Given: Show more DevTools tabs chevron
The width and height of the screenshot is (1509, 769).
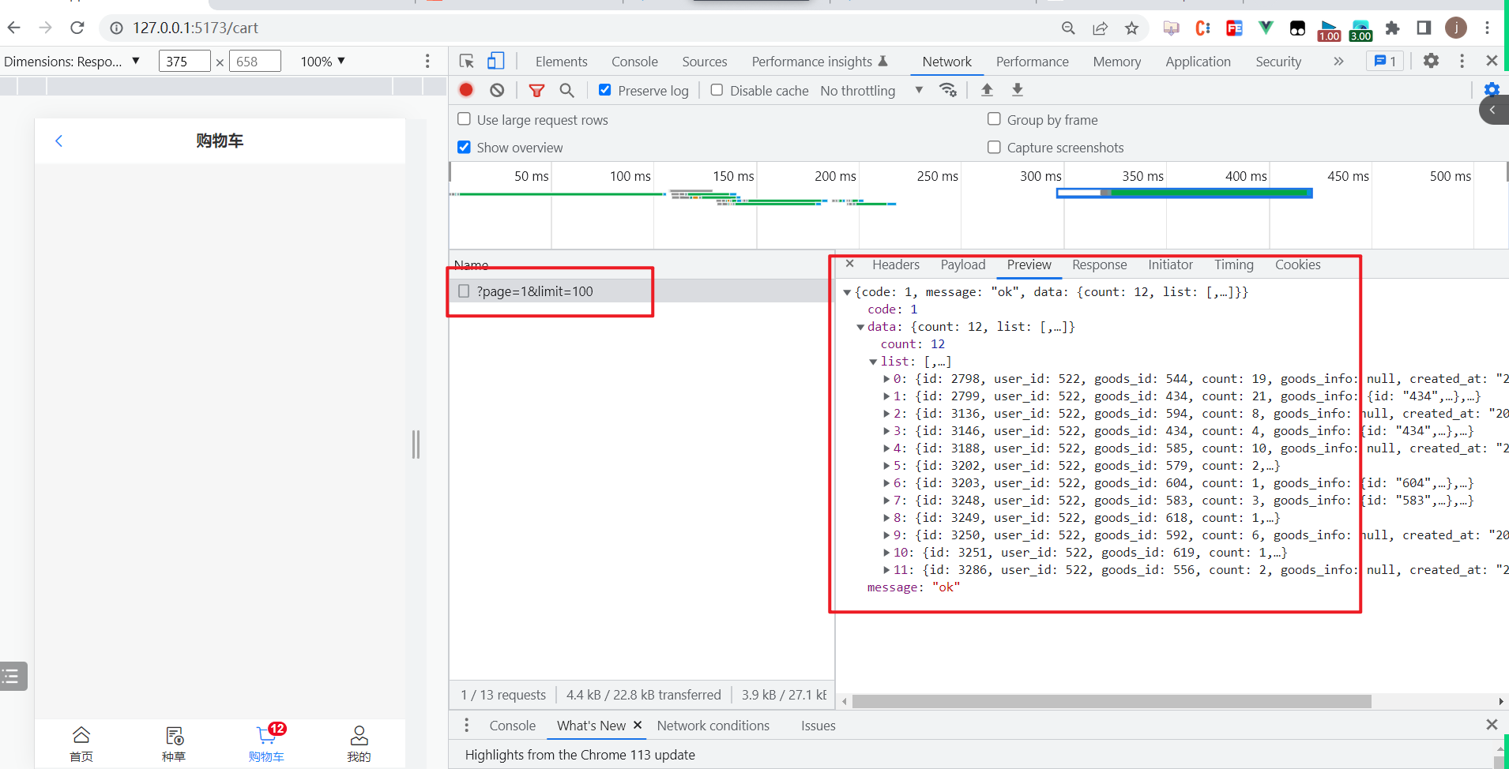Looking at the screenshot, I should [x=1338, y=61].
